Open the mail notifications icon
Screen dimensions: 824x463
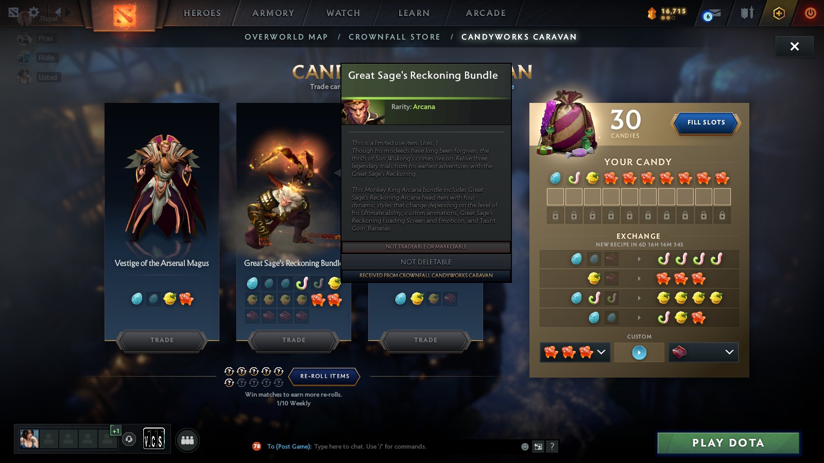[712, 14]
